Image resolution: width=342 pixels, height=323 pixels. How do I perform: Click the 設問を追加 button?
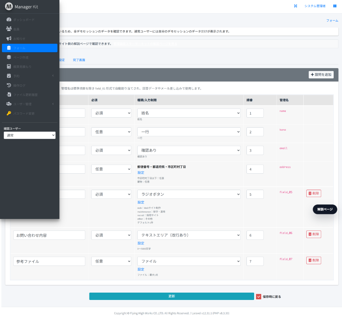[321, 74]
